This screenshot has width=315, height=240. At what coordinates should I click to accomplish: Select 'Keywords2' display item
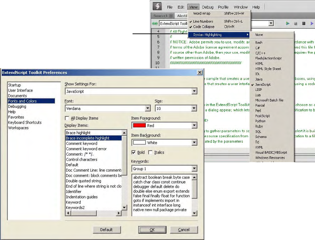76,208
